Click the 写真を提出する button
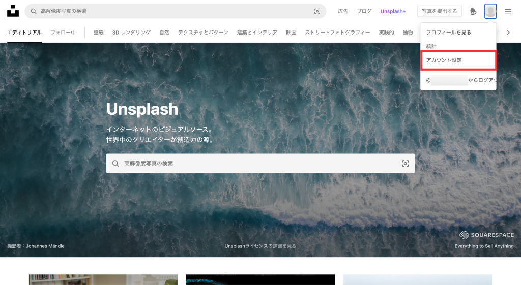 (x=439, y=11)
